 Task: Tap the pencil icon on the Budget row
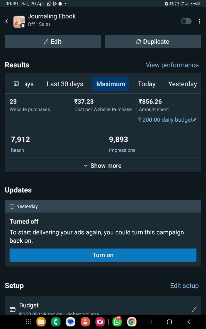(x=194, y=310)
